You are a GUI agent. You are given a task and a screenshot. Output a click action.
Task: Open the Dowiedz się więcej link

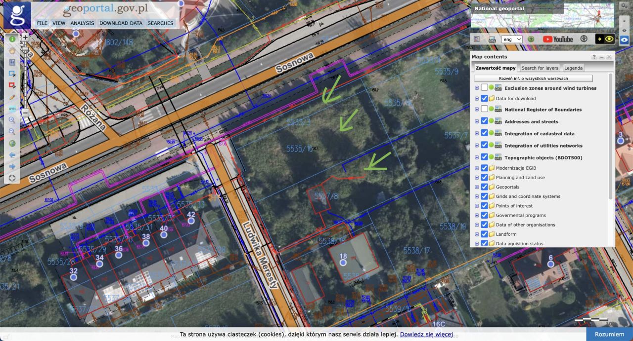[x=426, y=334]
